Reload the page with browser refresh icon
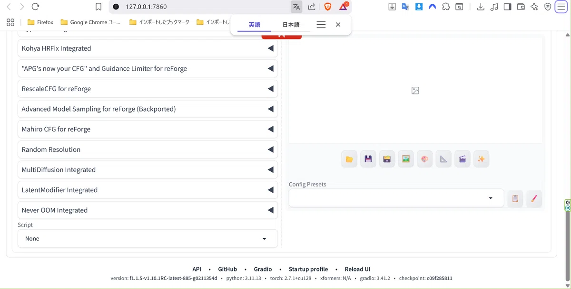The width and height of the screenshot is (571, 289). point(35,7)
